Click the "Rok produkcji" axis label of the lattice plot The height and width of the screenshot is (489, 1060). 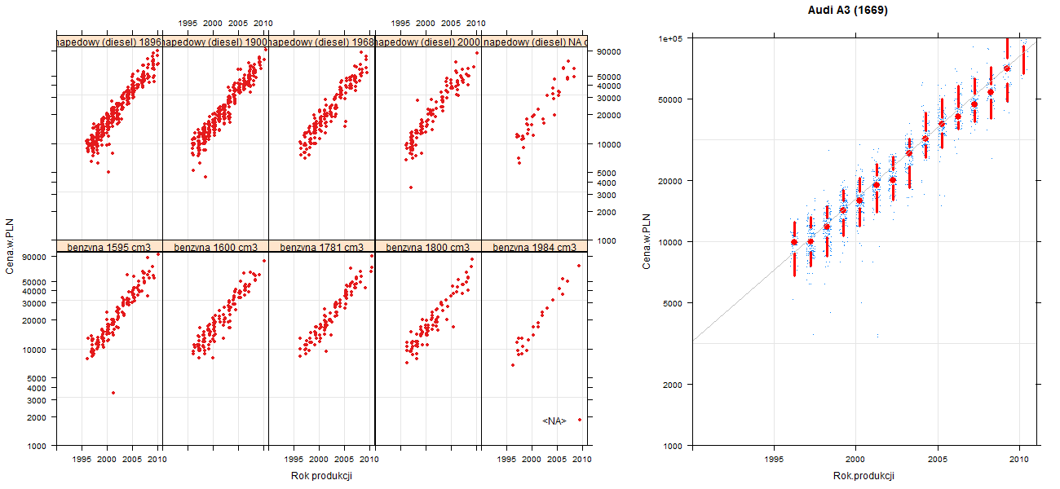coord(321,476)
